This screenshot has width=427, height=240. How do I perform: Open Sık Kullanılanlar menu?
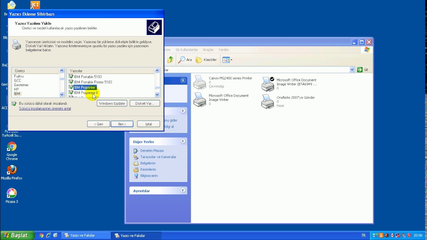186,50
